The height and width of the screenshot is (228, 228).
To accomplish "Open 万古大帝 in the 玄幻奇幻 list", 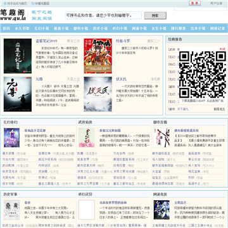I will tap(8, 160).
